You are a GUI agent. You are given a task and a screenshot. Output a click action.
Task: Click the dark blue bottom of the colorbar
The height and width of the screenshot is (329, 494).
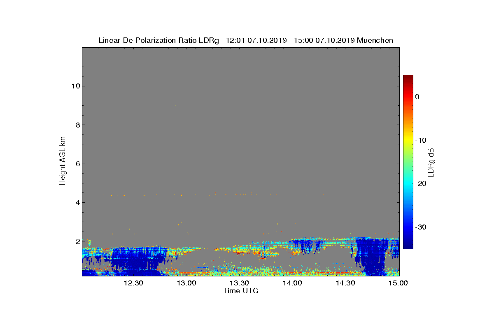pyautogui.click(x=408, y=245)
